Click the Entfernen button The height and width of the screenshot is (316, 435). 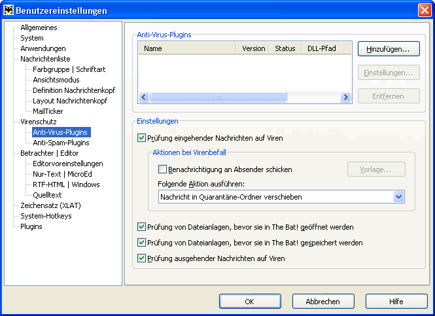click(389, 96)
